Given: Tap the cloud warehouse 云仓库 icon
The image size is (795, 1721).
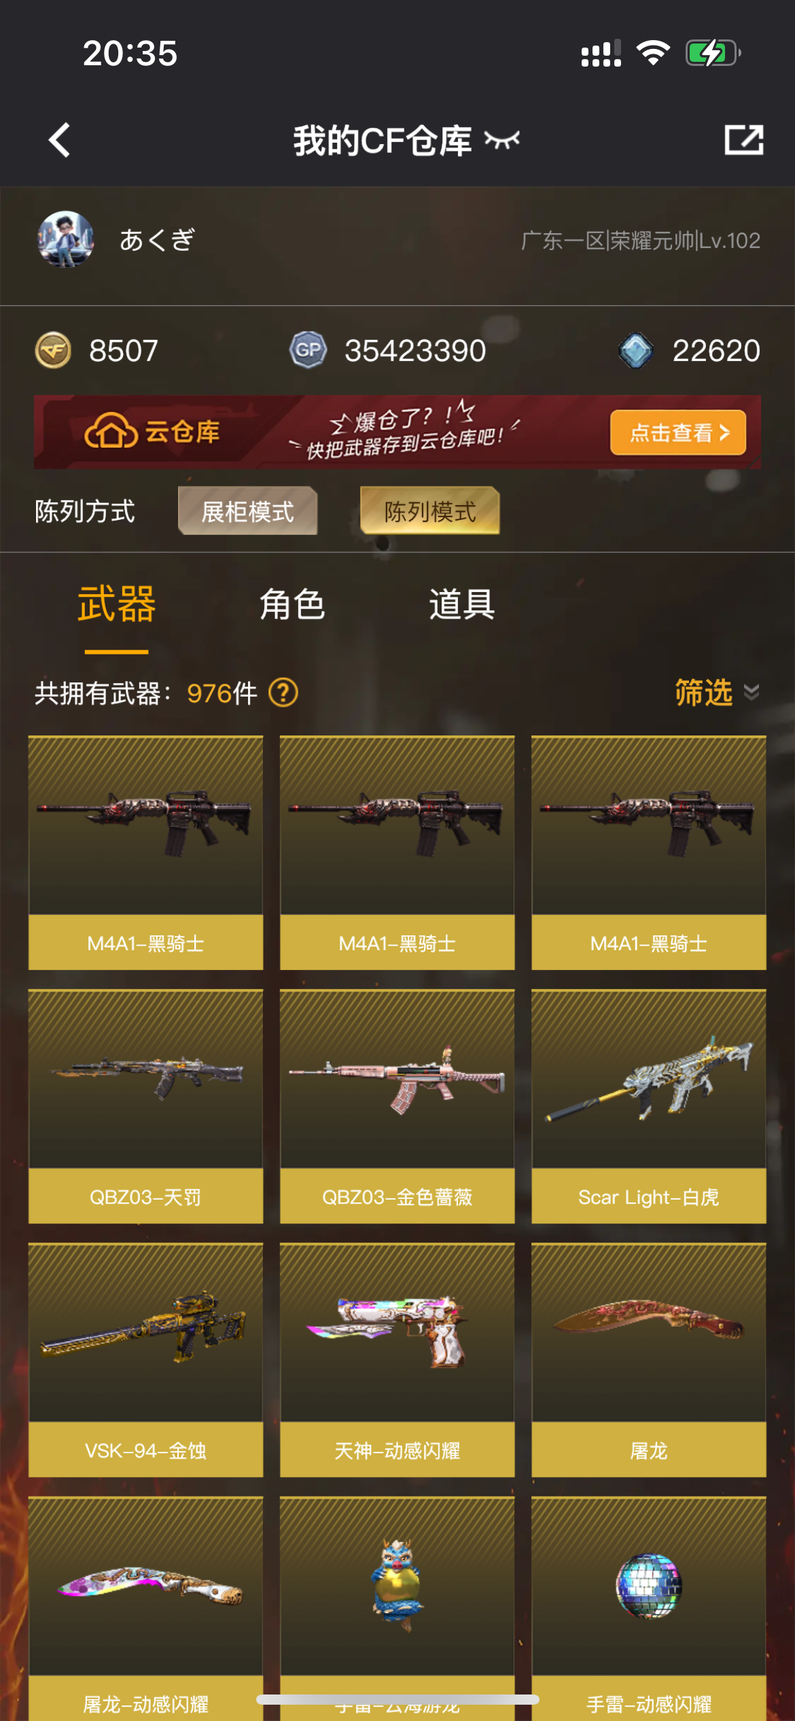Looking at the screenshot, I should 111,431.
